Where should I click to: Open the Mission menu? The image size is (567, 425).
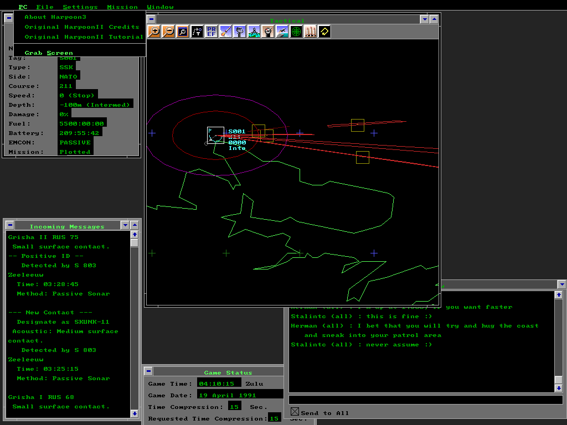(122, 7)
